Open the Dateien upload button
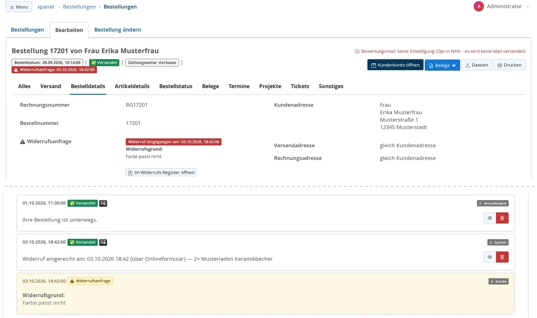The height and width of the screenshot is (318, 537). (477, 65)
